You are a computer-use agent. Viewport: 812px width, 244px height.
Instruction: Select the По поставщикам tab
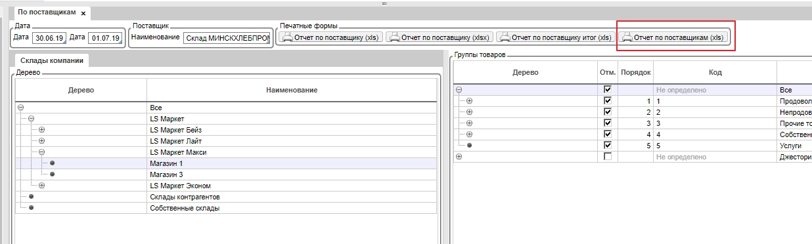click(46, 13)
